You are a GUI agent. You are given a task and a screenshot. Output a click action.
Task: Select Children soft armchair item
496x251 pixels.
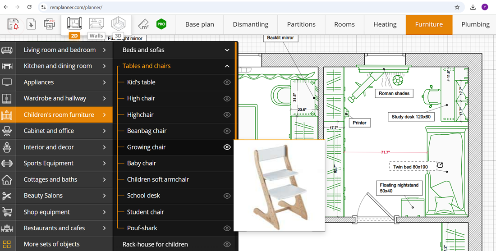(x=158, y=179)
